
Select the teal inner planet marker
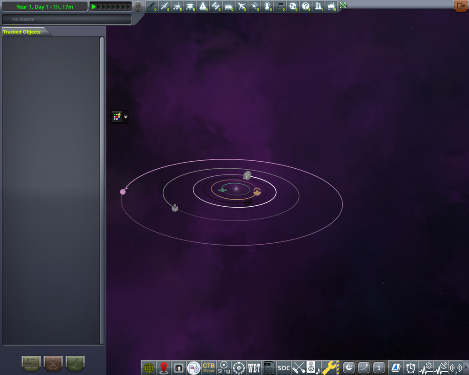(x=222, y=190)
